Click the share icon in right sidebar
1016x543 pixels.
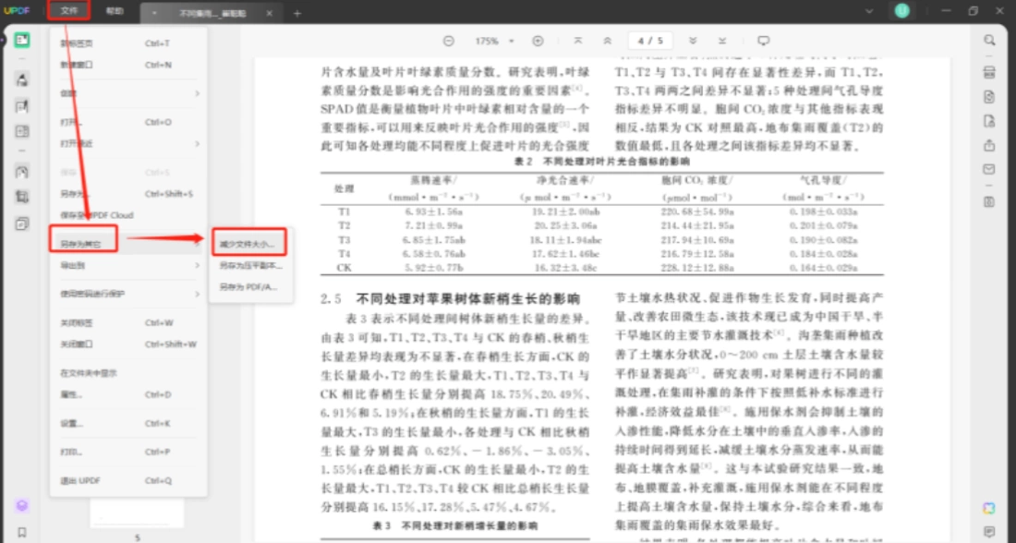click(x=989, y=146)
